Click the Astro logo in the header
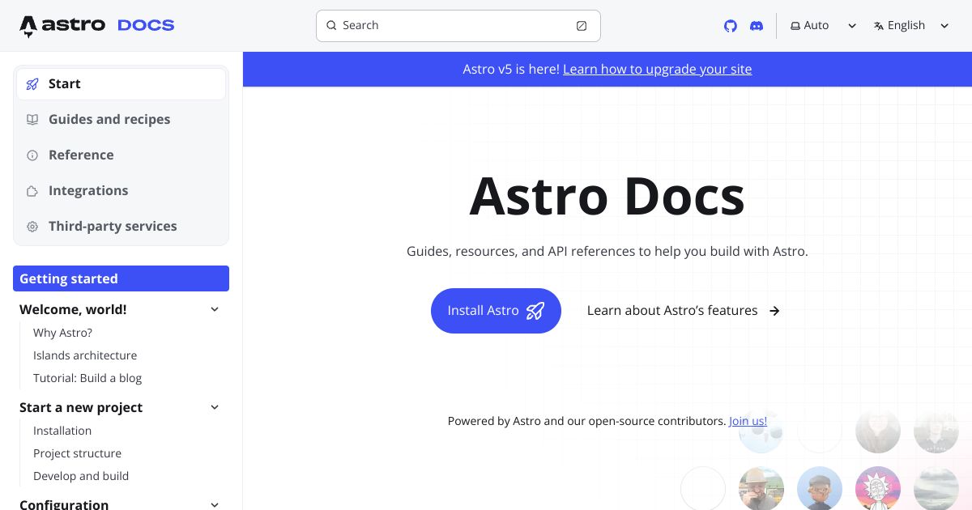This screenshot has height=510, width=972. (62, 26)
